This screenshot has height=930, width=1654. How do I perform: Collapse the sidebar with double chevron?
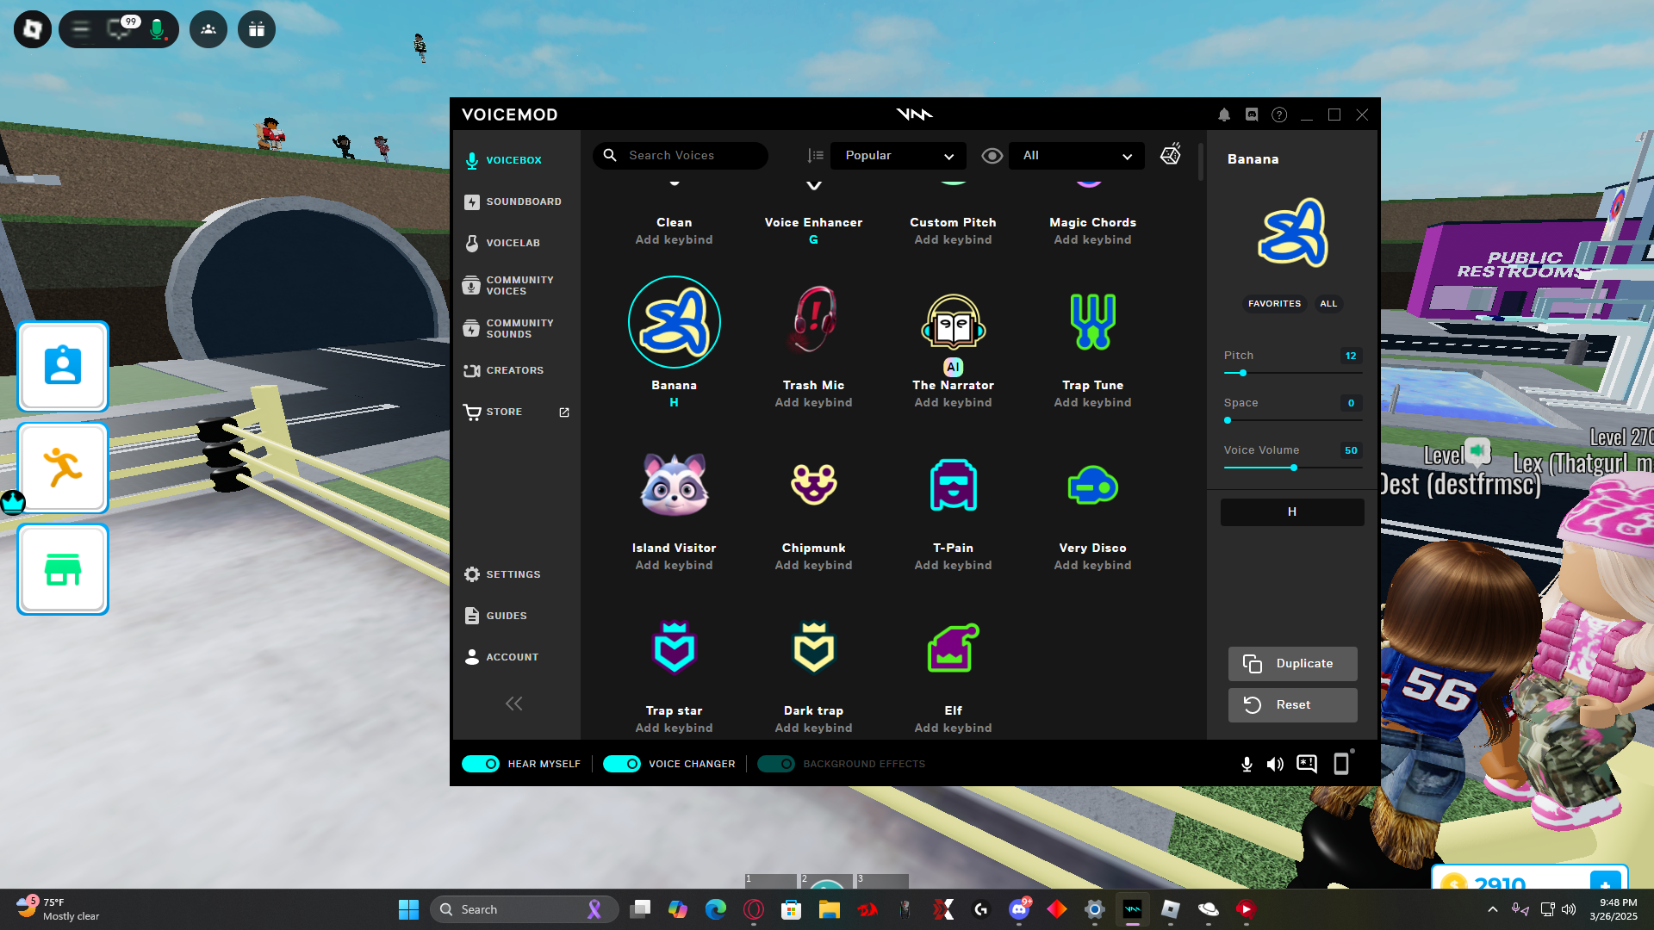(513, 704)
